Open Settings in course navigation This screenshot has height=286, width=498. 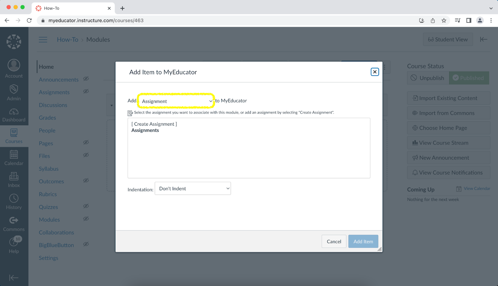48,258
